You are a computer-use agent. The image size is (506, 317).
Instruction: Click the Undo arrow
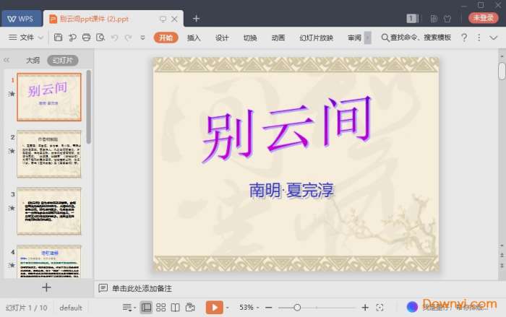[114, 38]
